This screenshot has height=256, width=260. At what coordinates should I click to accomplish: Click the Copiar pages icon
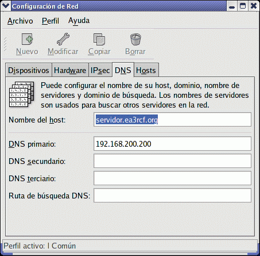coord(99,39)
